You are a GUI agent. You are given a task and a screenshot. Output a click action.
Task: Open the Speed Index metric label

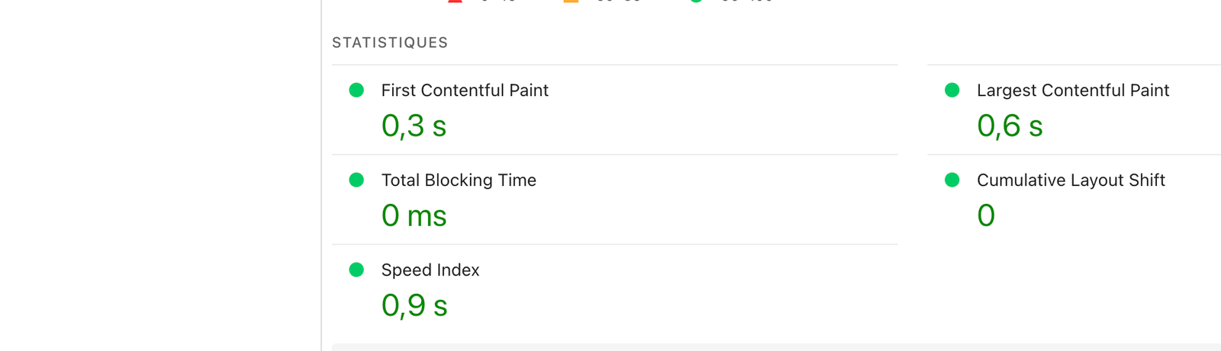tap(430, 270)
